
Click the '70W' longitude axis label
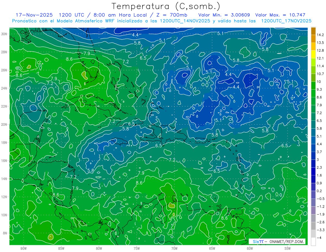pyautogui.click(x=174, y=248)
